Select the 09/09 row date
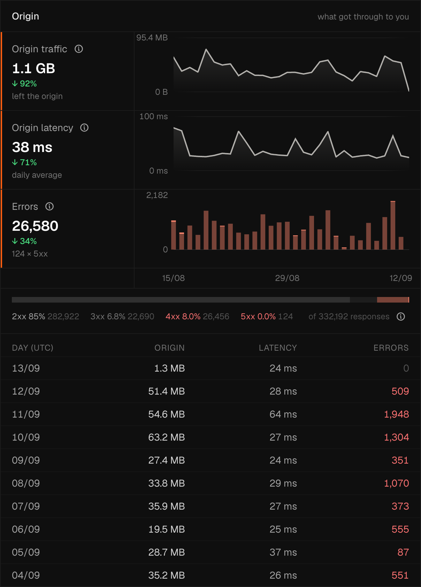This screenshot has height=587, width=421. pos(26,460)
